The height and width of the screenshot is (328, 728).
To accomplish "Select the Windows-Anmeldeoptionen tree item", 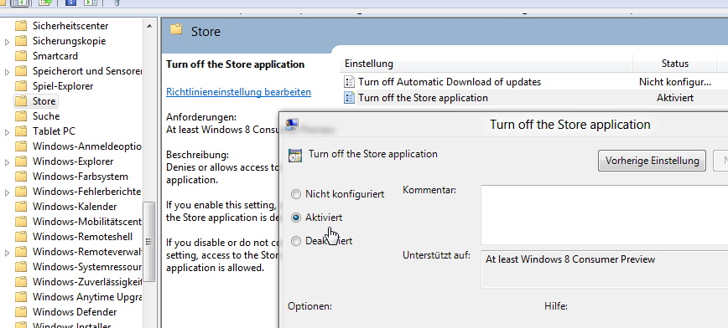I will click(87, 146).
